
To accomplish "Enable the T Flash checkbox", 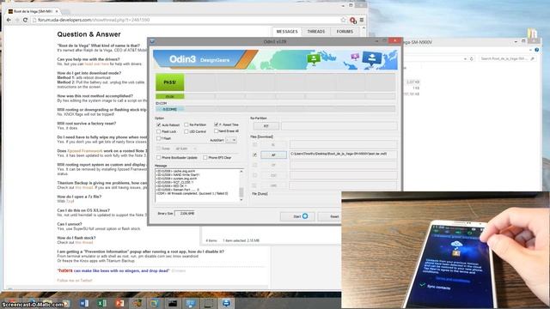I will [x=158, y=138].
